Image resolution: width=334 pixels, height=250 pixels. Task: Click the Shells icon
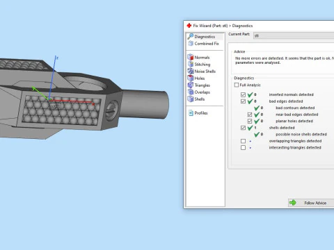click(191, 99)
